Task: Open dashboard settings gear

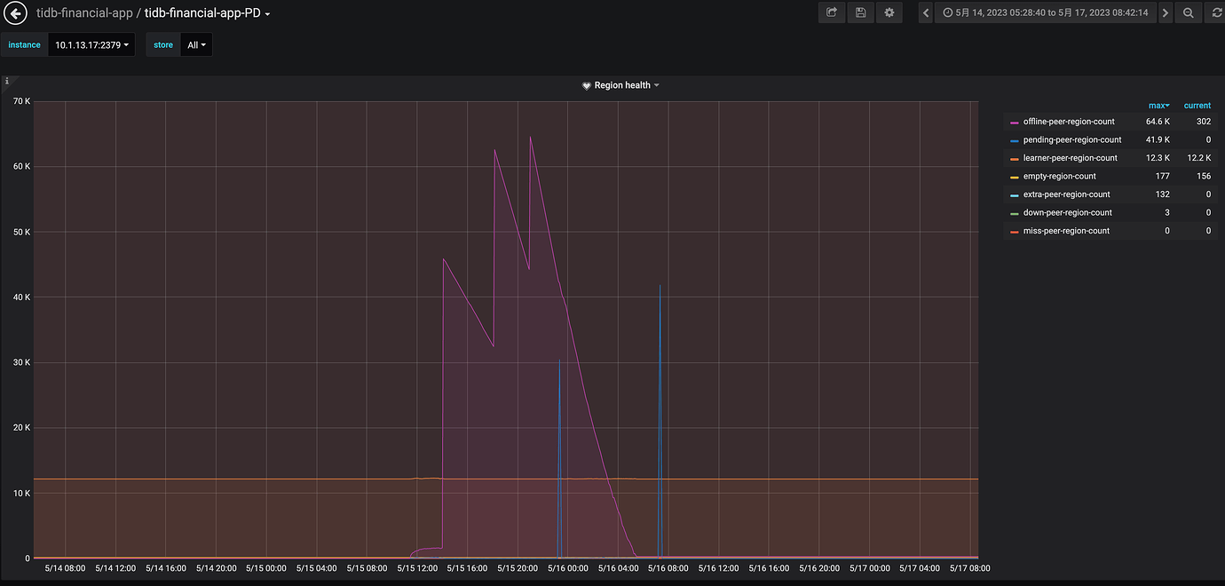Action: pyautogui.click(x=889, y=12)
